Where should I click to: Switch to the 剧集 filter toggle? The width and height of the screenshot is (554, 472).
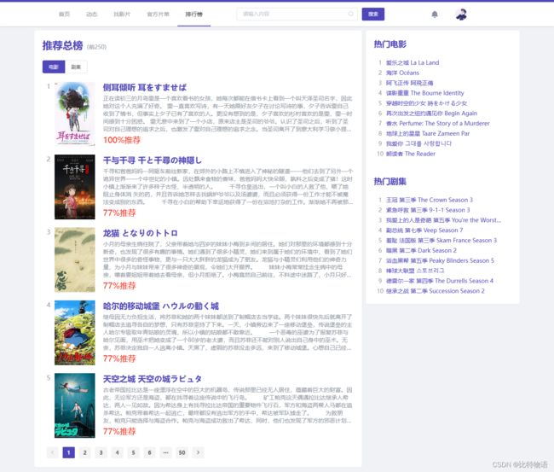point(76,67)
